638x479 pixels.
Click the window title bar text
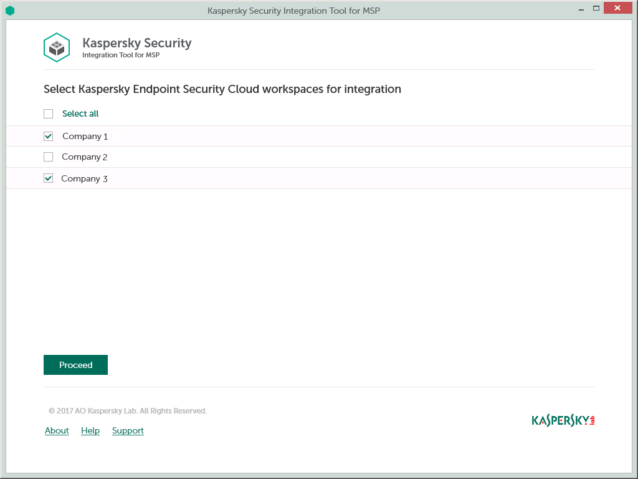tap(293, 11)
